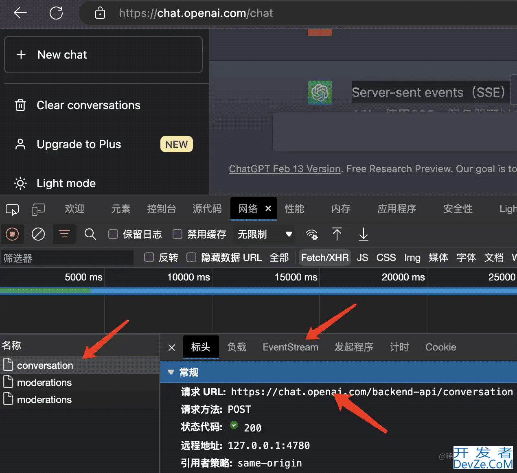Screen dimensions: 517x473
Task: Select the 文档 request type filter
Action: point(494,258)
